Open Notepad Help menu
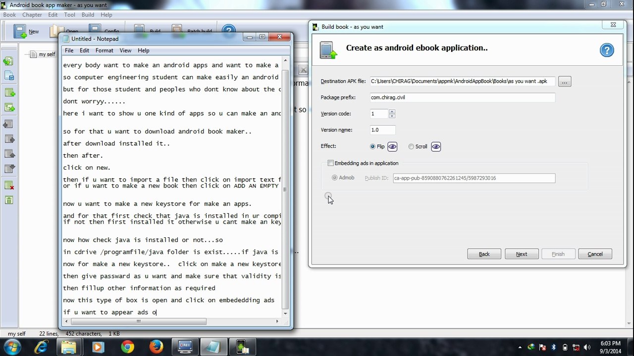The height and width of the screenshot is (356, 634). [144, 50]
